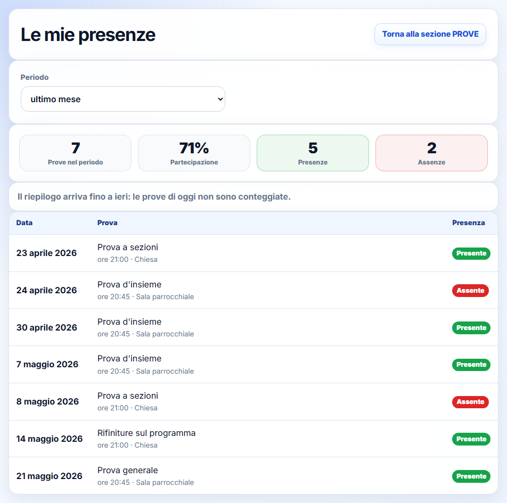507x503 pixels.
Task: Click the Prova column header
Action: coord(108,222)
